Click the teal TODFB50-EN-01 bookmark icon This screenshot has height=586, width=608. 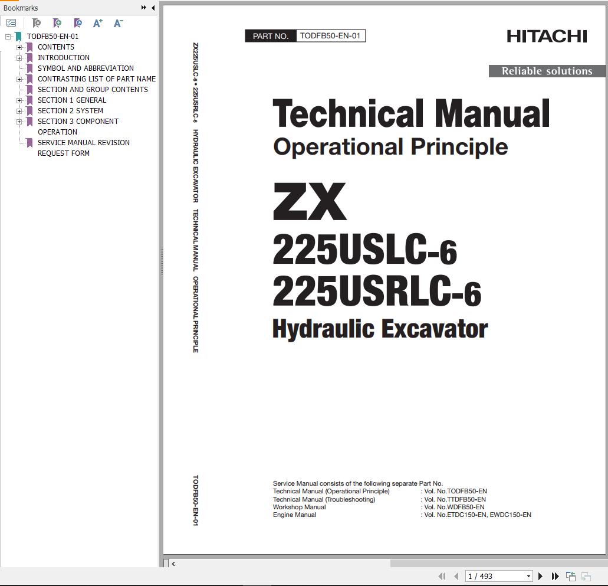[x=18, y=37]
